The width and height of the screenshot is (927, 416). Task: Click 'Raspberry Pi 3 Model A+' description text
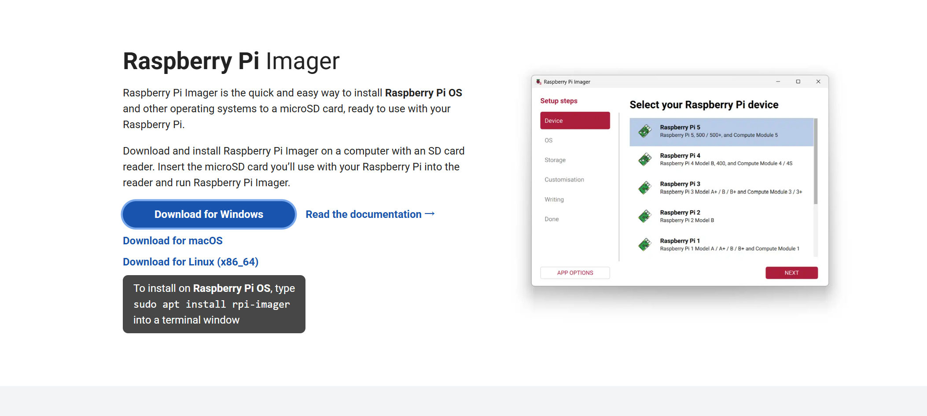pyautogui.click(x=731, y=192)
